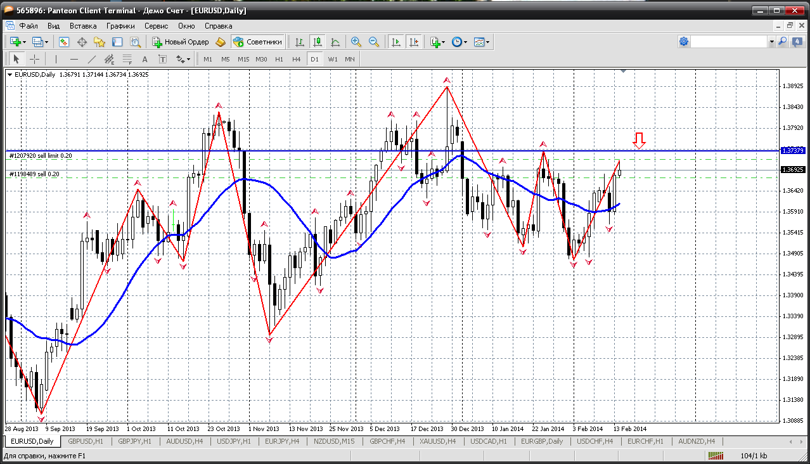Switch chart to candlestick mode
The image size is (810, 464).
pyautogui.click(x=318, y=42)
